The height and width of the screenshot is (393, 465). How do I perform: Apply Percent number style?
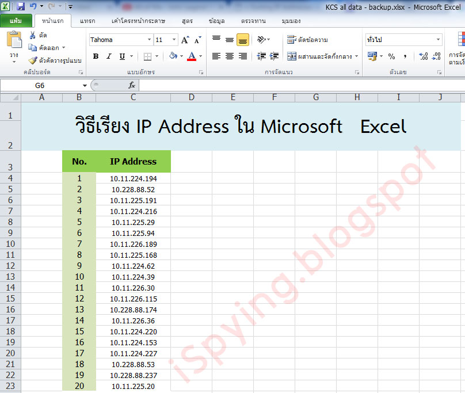click(x=391, y=55)
